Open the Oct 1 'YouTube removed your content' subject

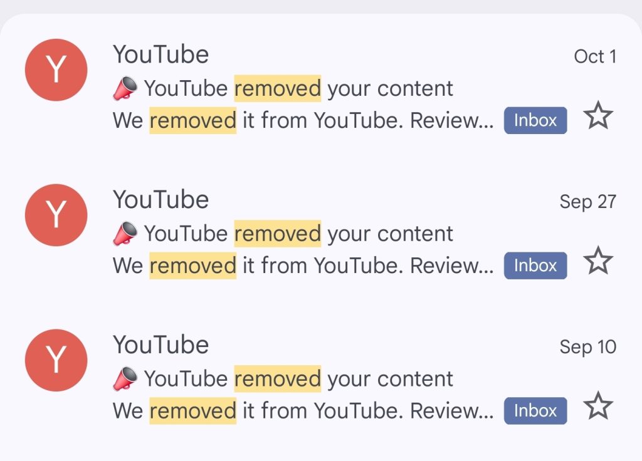(x=298, y=88)
